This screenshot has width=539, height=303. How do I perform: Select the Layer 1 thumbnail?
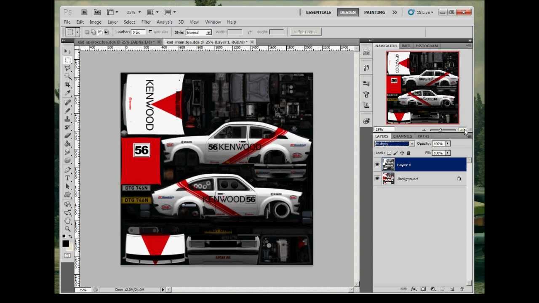[388, 165]
